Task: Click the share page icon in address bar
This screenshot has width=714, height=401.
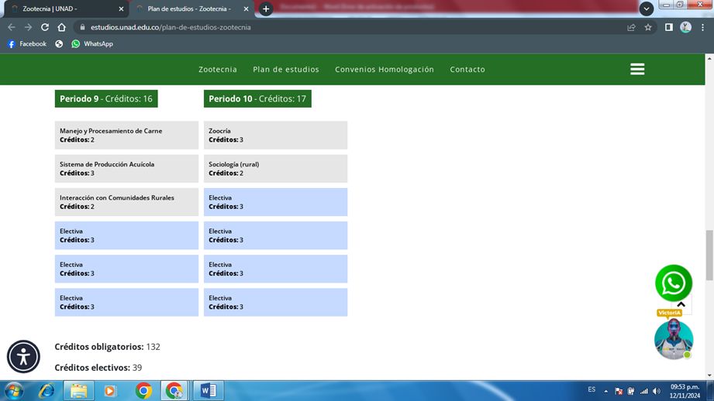Action: pyautogui.click(x=631, y=27)
